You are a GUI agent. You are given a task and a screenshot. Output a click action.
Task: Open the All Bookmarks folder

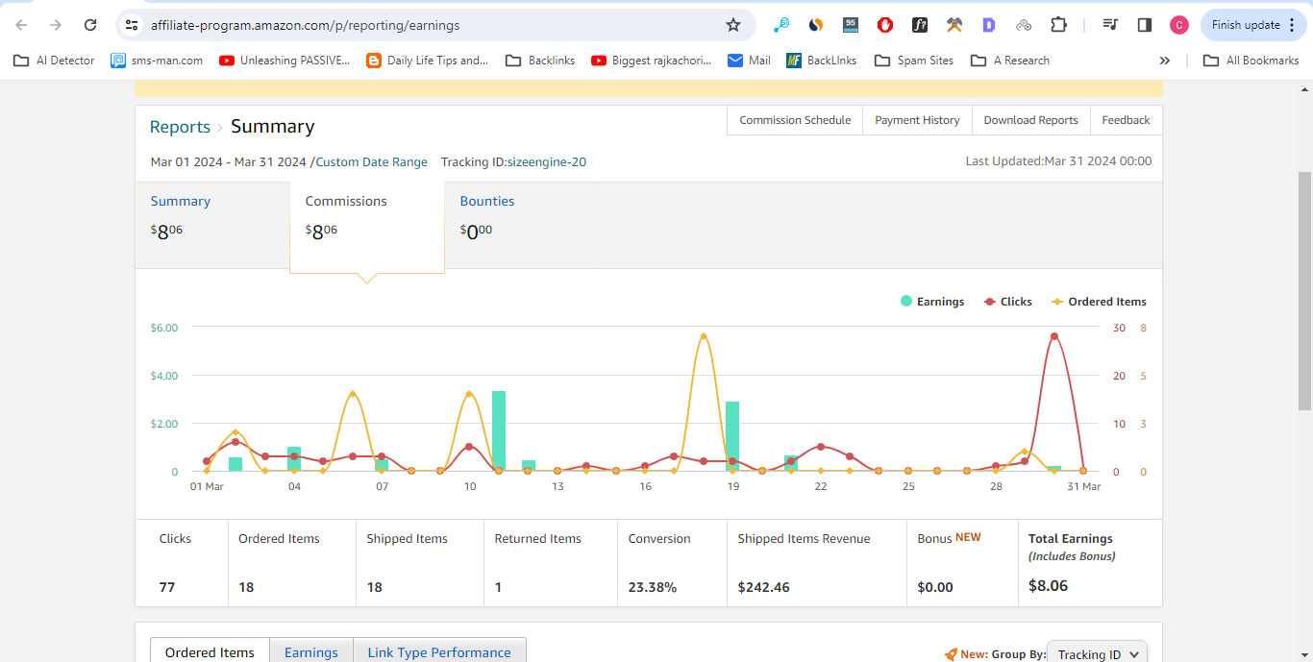coord(1251,61)
